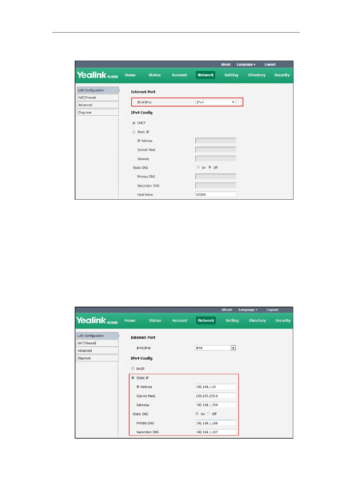Viewport: 352px width, 498px height.
Task: Select DHCP radio in lower screenshot
Action: 133,369
